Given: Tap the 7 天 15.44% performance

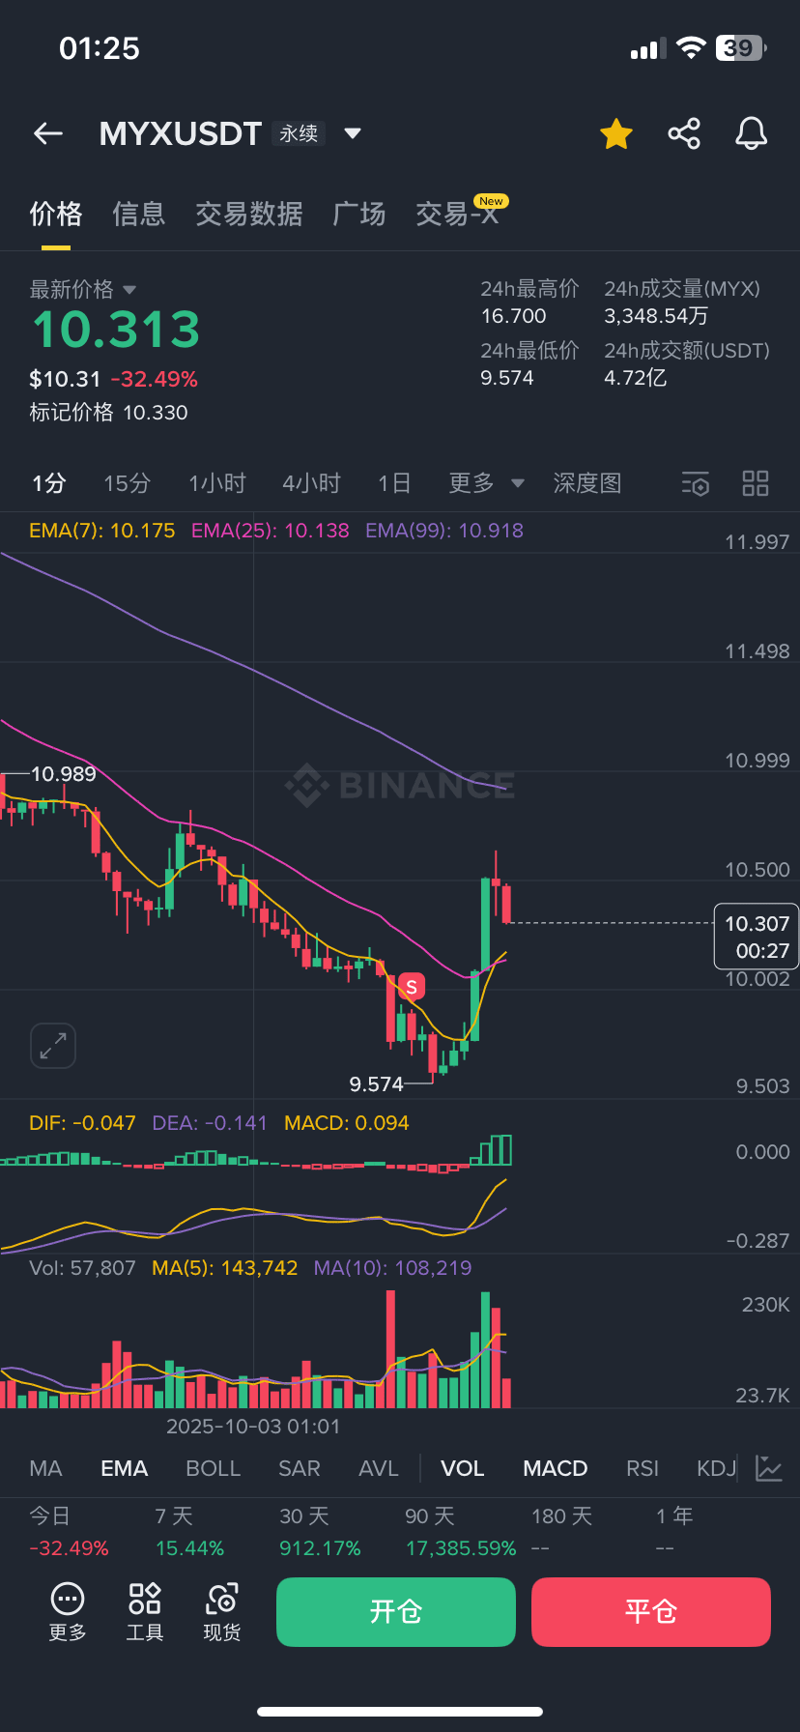Looking at the screenshot, I should [x=189, y=1532].
